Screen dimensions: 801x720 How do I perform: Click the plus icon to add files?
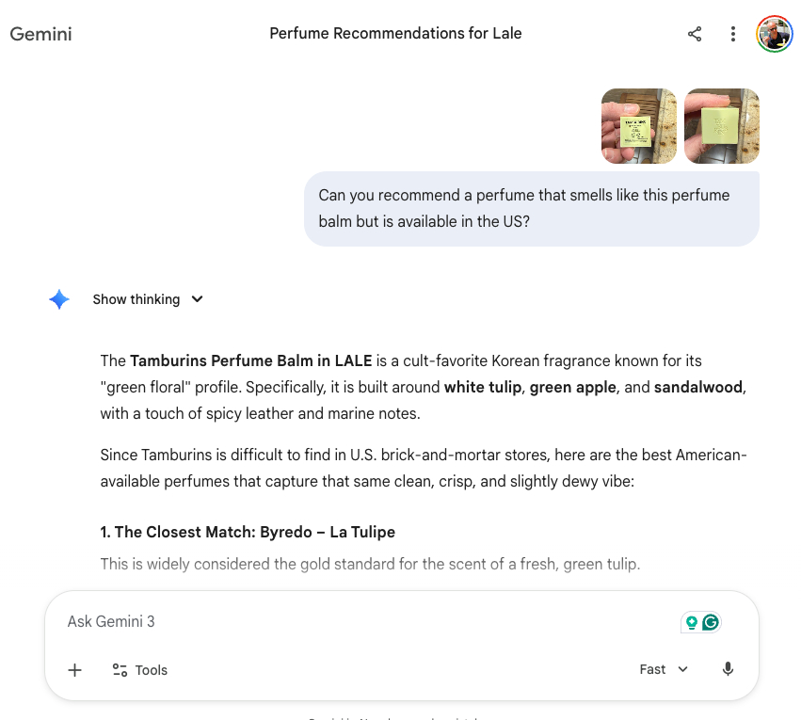(x=74, y=670)
